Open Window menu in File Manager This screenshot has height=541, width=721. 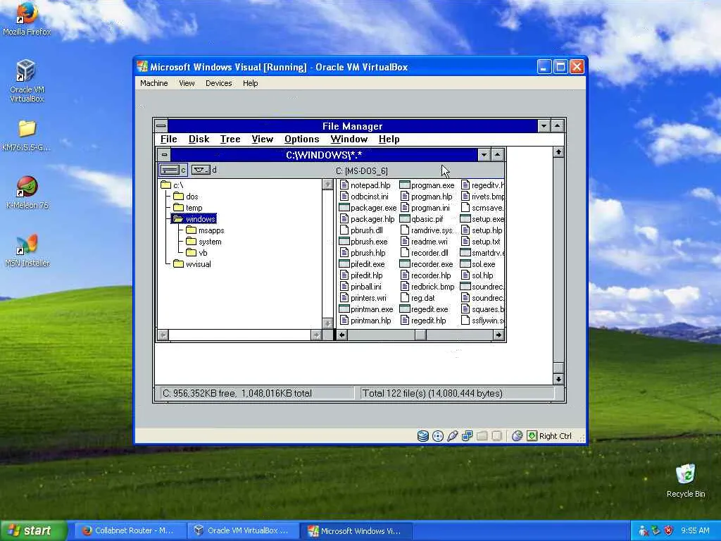349,139
